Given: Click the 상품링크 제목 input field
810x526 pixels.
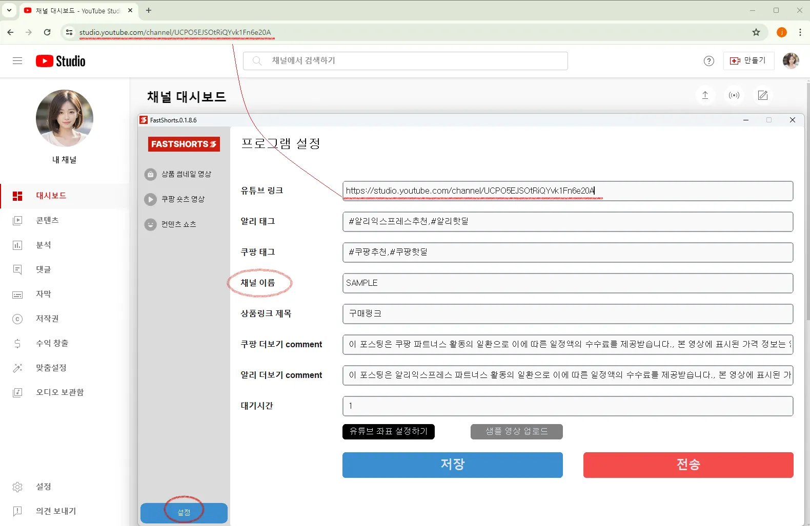Looking at the screenshot, I should pyautogui.click(x=568, y=314).
